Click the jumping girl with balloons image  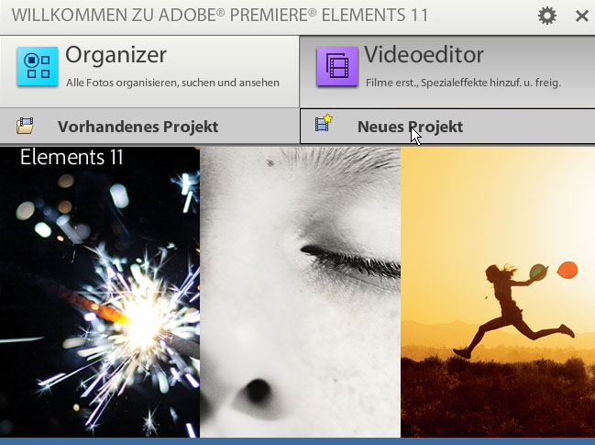[x=498, y=292]
